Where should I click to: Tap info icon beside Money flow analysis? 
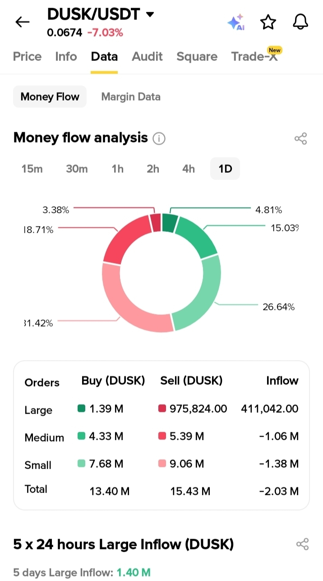click(159, 138)
